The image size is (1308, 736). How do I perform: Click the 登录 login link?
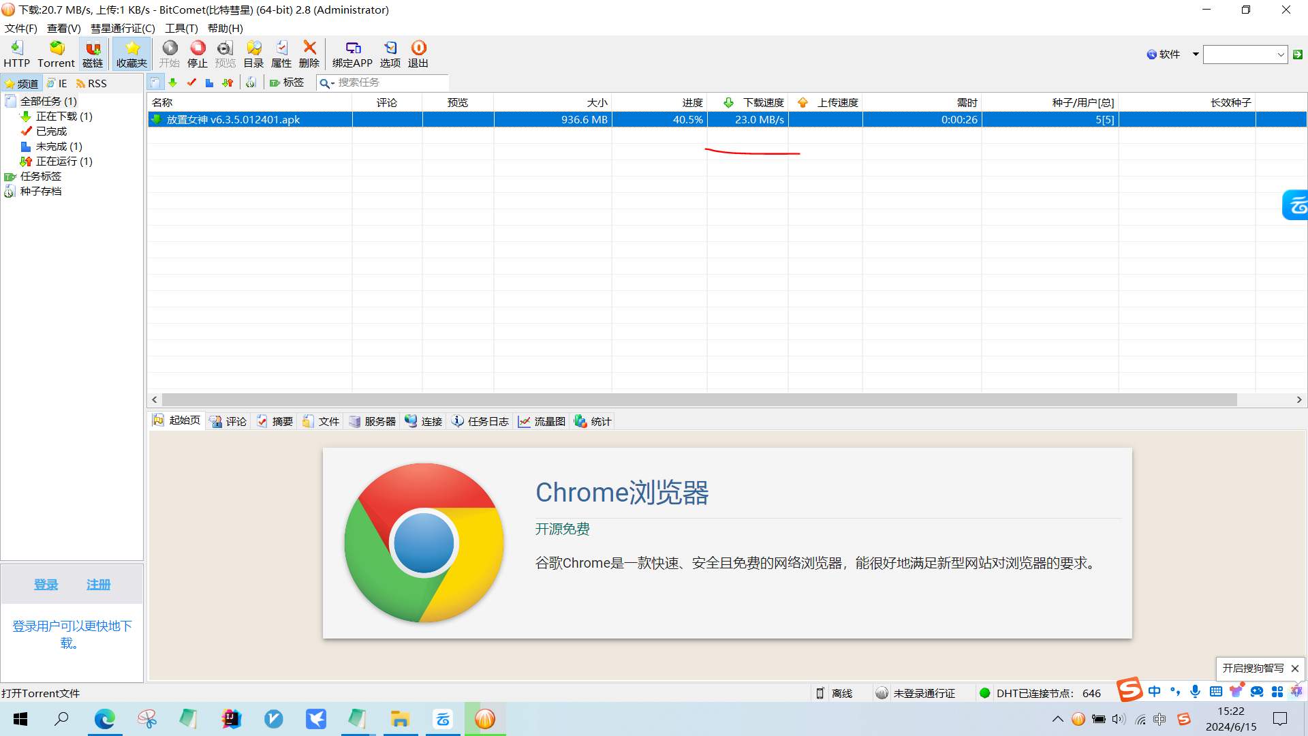coord(46,585)
